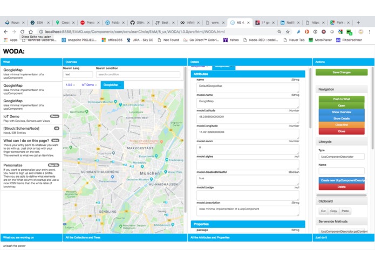This screenshot has width=375, height=266.
Task: Click the Details panel vertical scrollbar
Action: (310, 99)
